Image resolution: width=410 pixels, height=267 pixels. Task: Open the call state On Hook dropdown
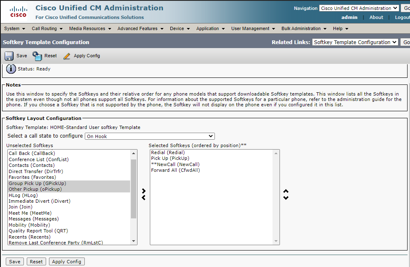(150, 136)
